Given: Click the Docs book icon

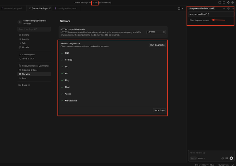Looking at the screenshot, I should 20,85.
